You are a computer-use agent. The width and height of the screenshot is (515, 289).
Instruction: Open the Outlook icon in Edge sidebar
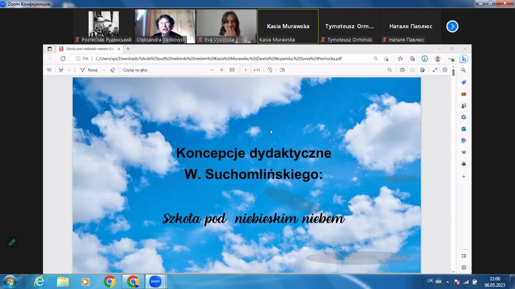(x=463, y=129)
